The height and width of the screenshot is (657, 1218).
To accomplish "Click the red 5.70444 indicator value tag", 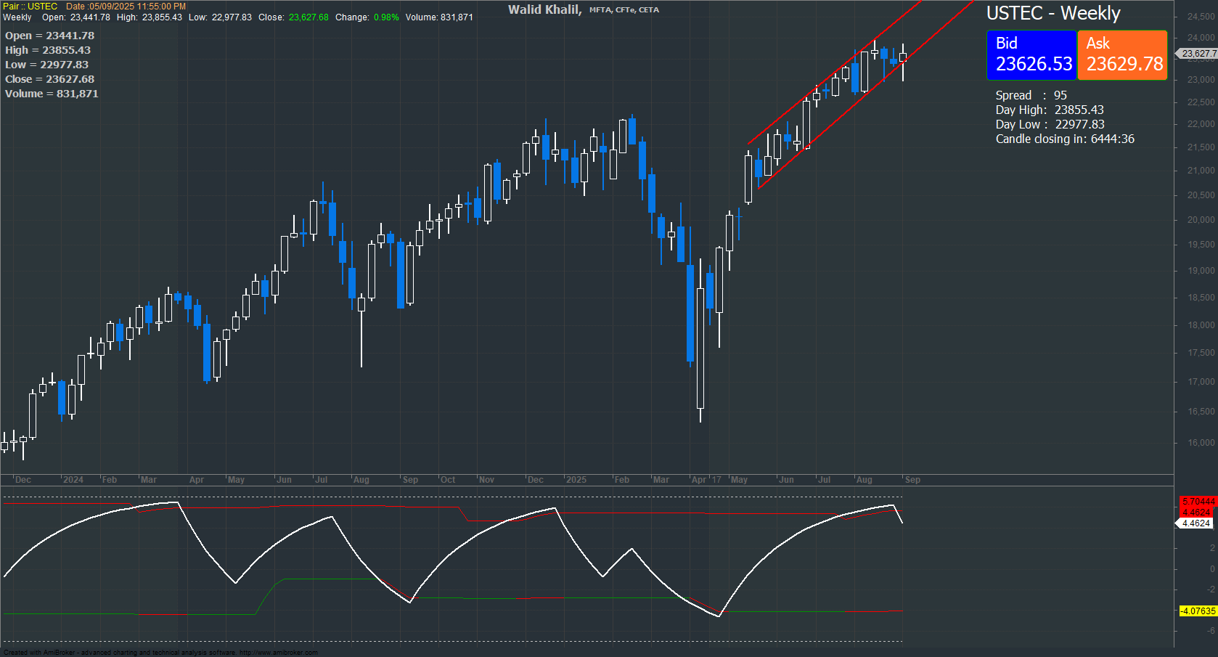I will pos(1198,501).
